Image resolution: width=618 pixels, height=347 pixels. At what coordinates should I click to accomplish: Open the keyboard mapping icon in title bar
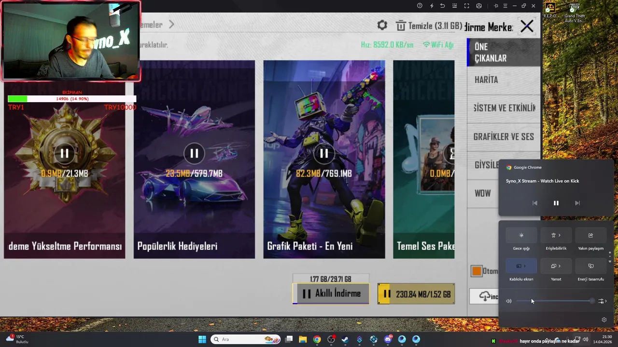tap(455, 6)
